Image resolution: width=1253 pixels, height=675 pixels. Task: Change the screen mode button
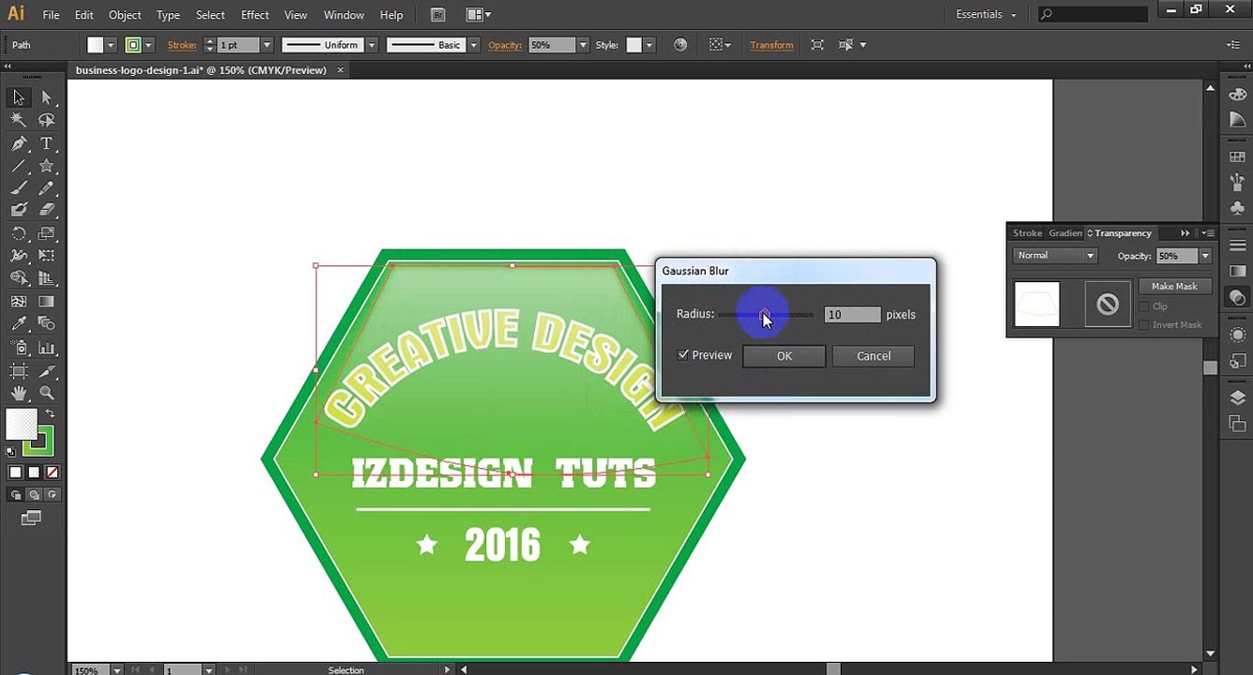[x=31, y=517]
